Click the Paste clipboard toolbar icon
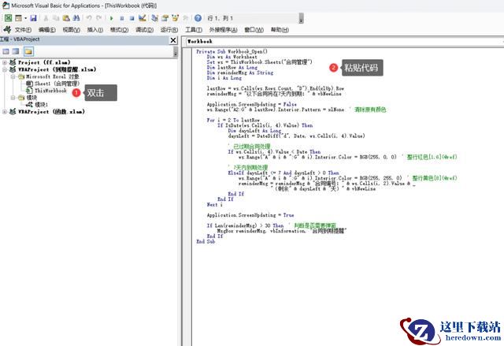Screen dimensions: 504x346 pyautogui.click(x=66, y=18)
